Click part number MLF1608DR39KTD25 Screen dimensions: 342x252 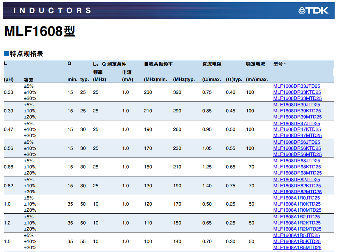[x=297, y=111]
